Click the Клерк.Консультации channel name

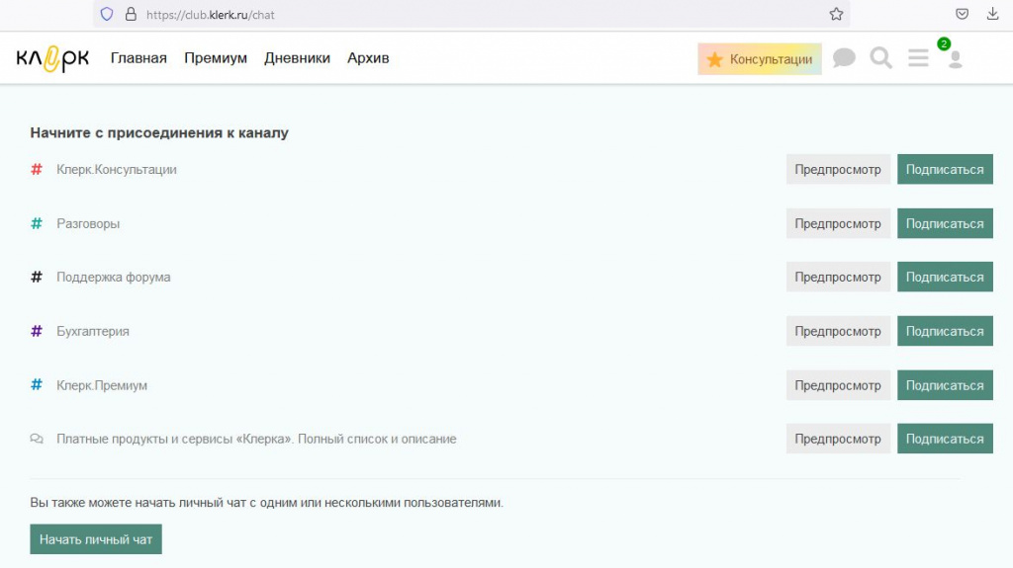[117, 169]
